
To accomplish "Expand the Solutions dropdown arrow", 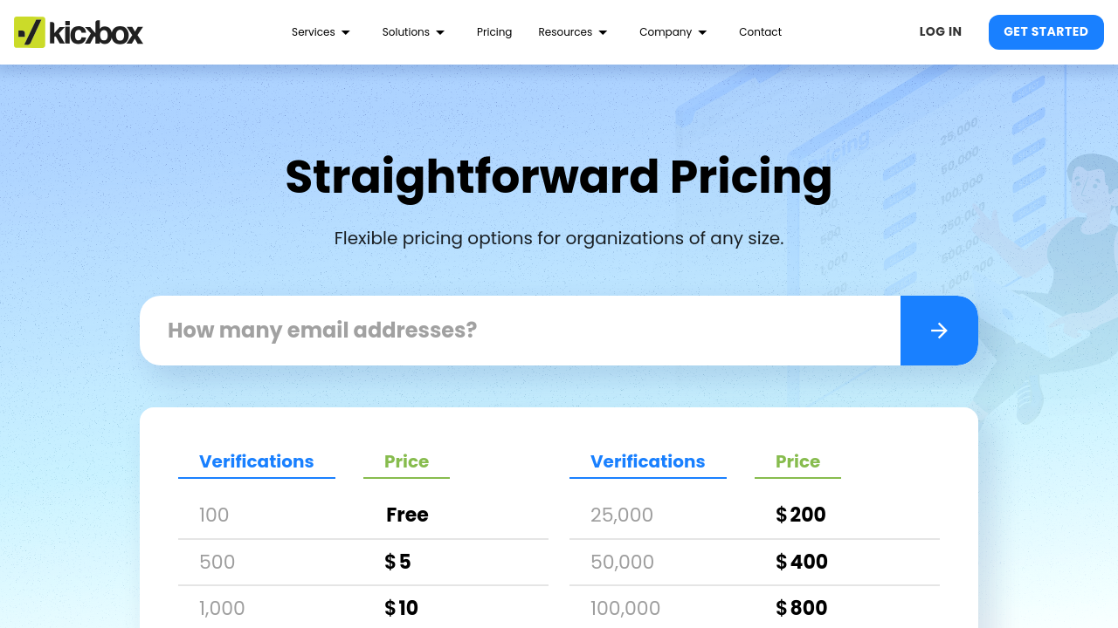I will point(440,32).
